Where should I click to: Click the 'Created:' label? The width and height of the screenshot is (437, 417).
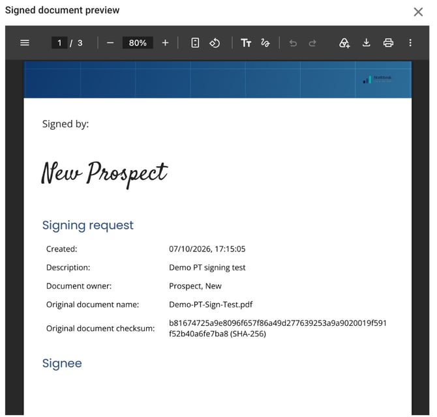61,249
